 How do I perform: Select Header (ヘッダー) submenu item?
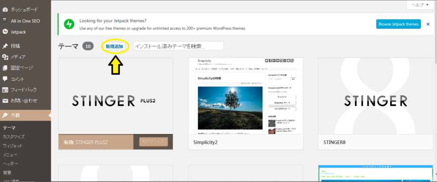point(10,164)
